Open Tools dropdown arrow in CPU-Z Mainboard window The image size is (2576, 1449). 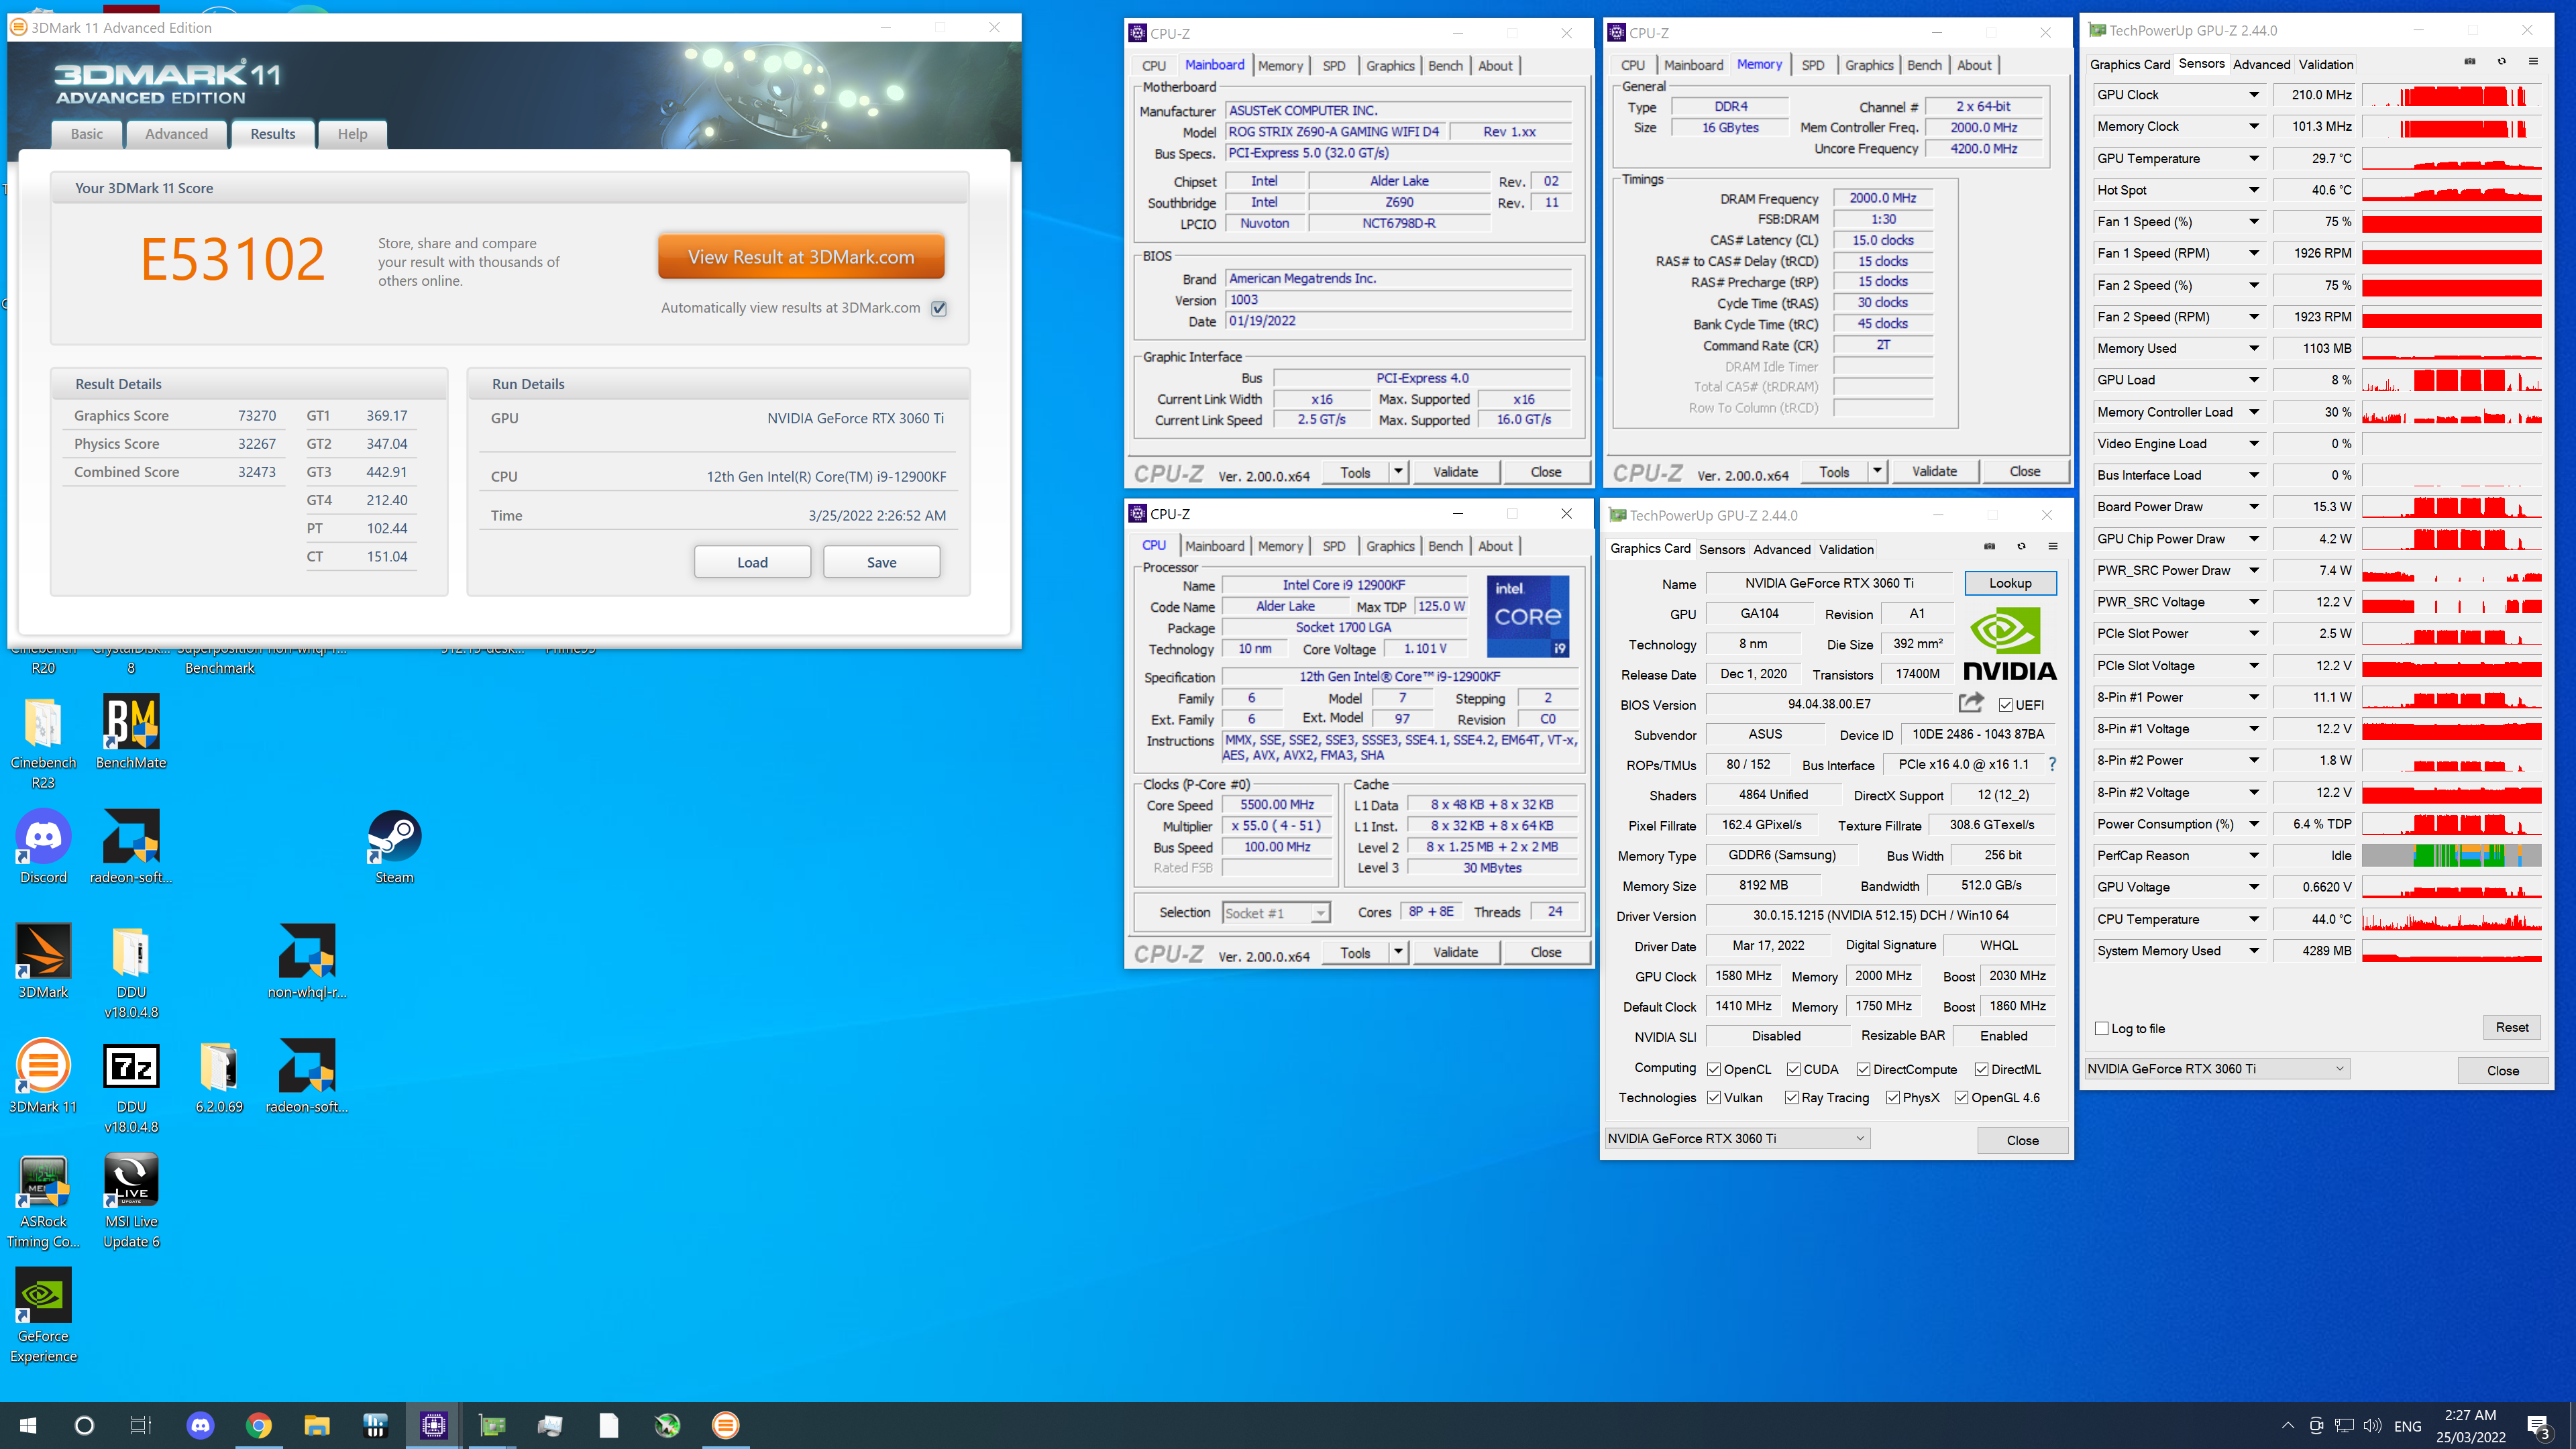pos(1398,472)
